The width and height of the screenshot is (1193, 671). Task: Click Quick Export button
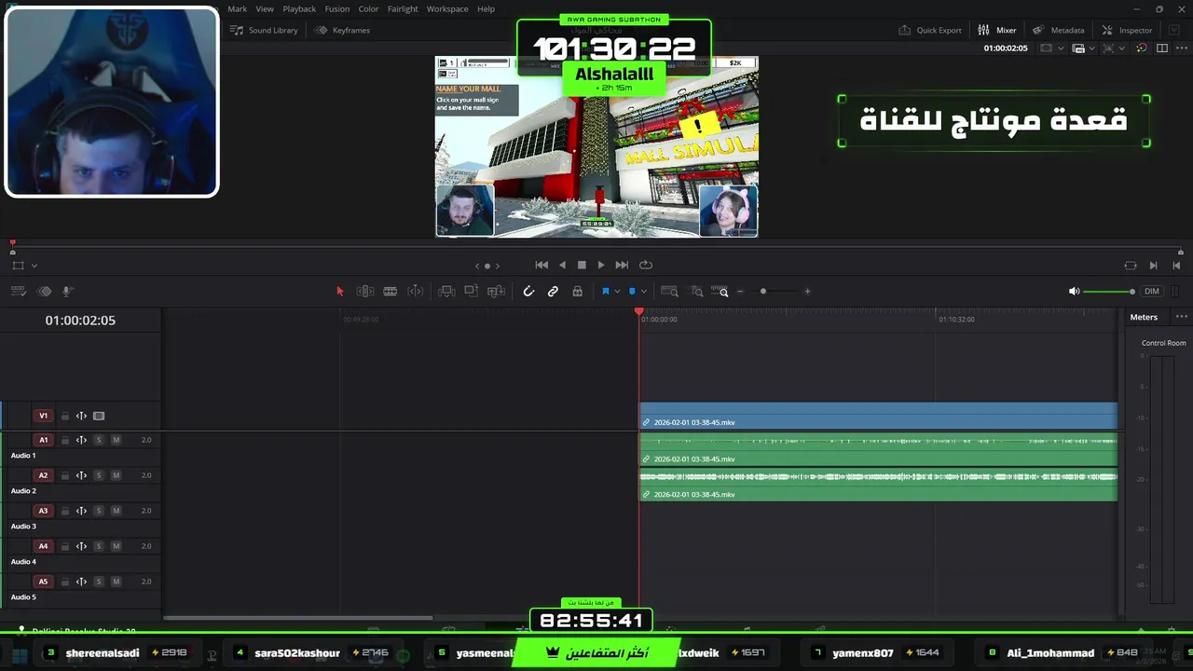929,30
